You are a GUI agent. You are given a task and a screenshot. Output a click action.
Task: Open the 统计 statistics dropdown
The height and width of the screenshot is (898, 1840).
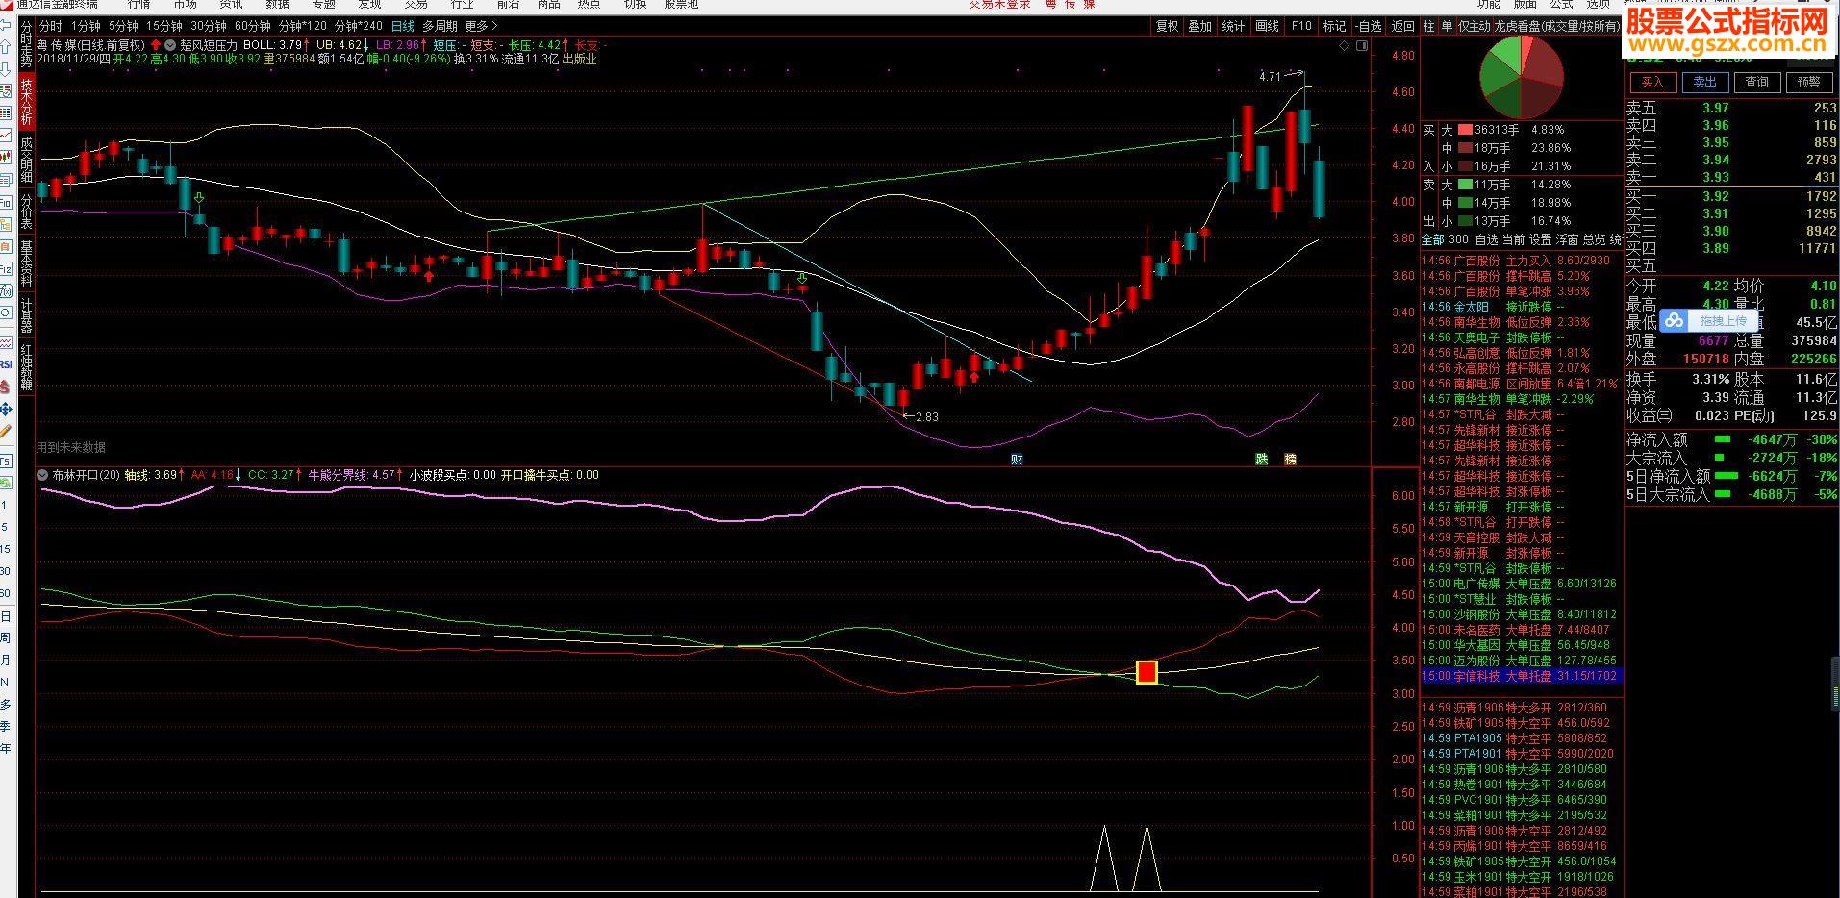pos(1233,26)
